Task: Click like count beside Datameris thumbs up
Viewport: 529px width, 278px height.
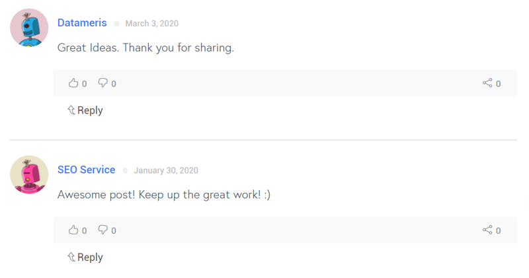Action: (85, 84)
